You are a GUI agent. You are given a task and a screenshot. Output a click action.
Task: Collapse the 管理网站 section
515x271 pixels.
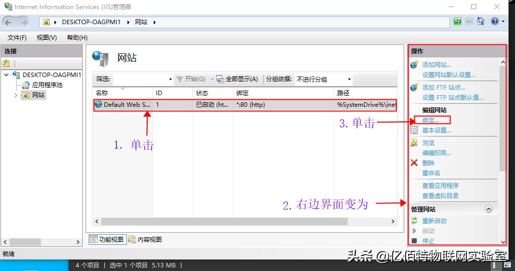tap(488, 209)
